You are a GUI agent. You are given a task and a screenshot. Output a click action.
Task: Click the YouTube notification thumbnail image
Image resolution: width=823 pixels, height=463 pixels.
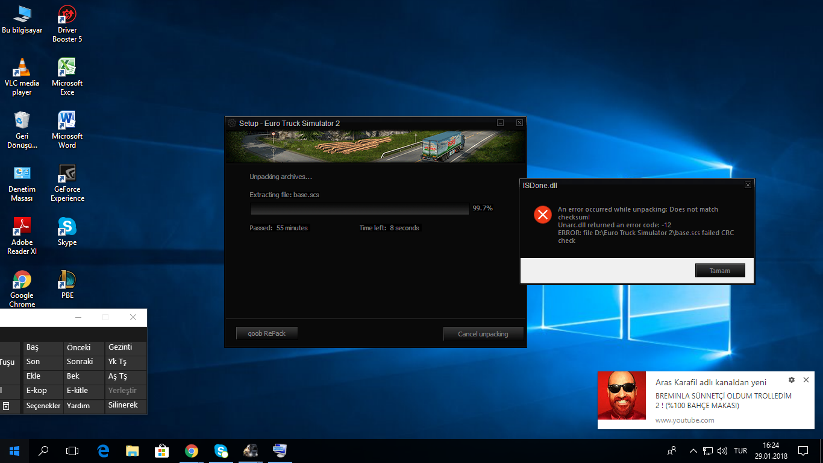[x=621, y=395]
